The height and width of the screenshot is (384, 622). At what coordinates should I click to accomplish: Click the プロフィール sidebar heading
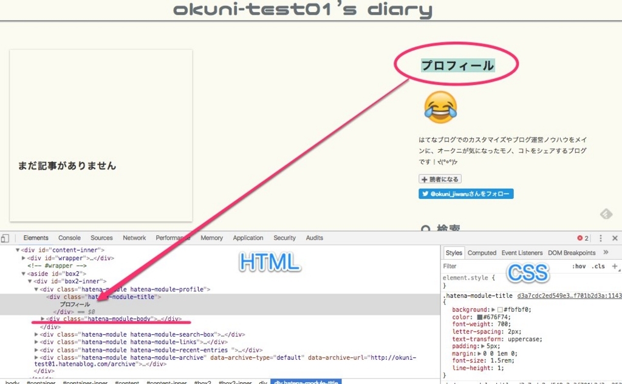(457, 65)
